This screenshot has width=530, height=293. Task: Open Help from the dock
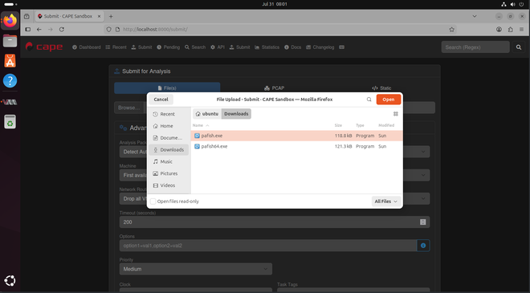tap(10, 81)
